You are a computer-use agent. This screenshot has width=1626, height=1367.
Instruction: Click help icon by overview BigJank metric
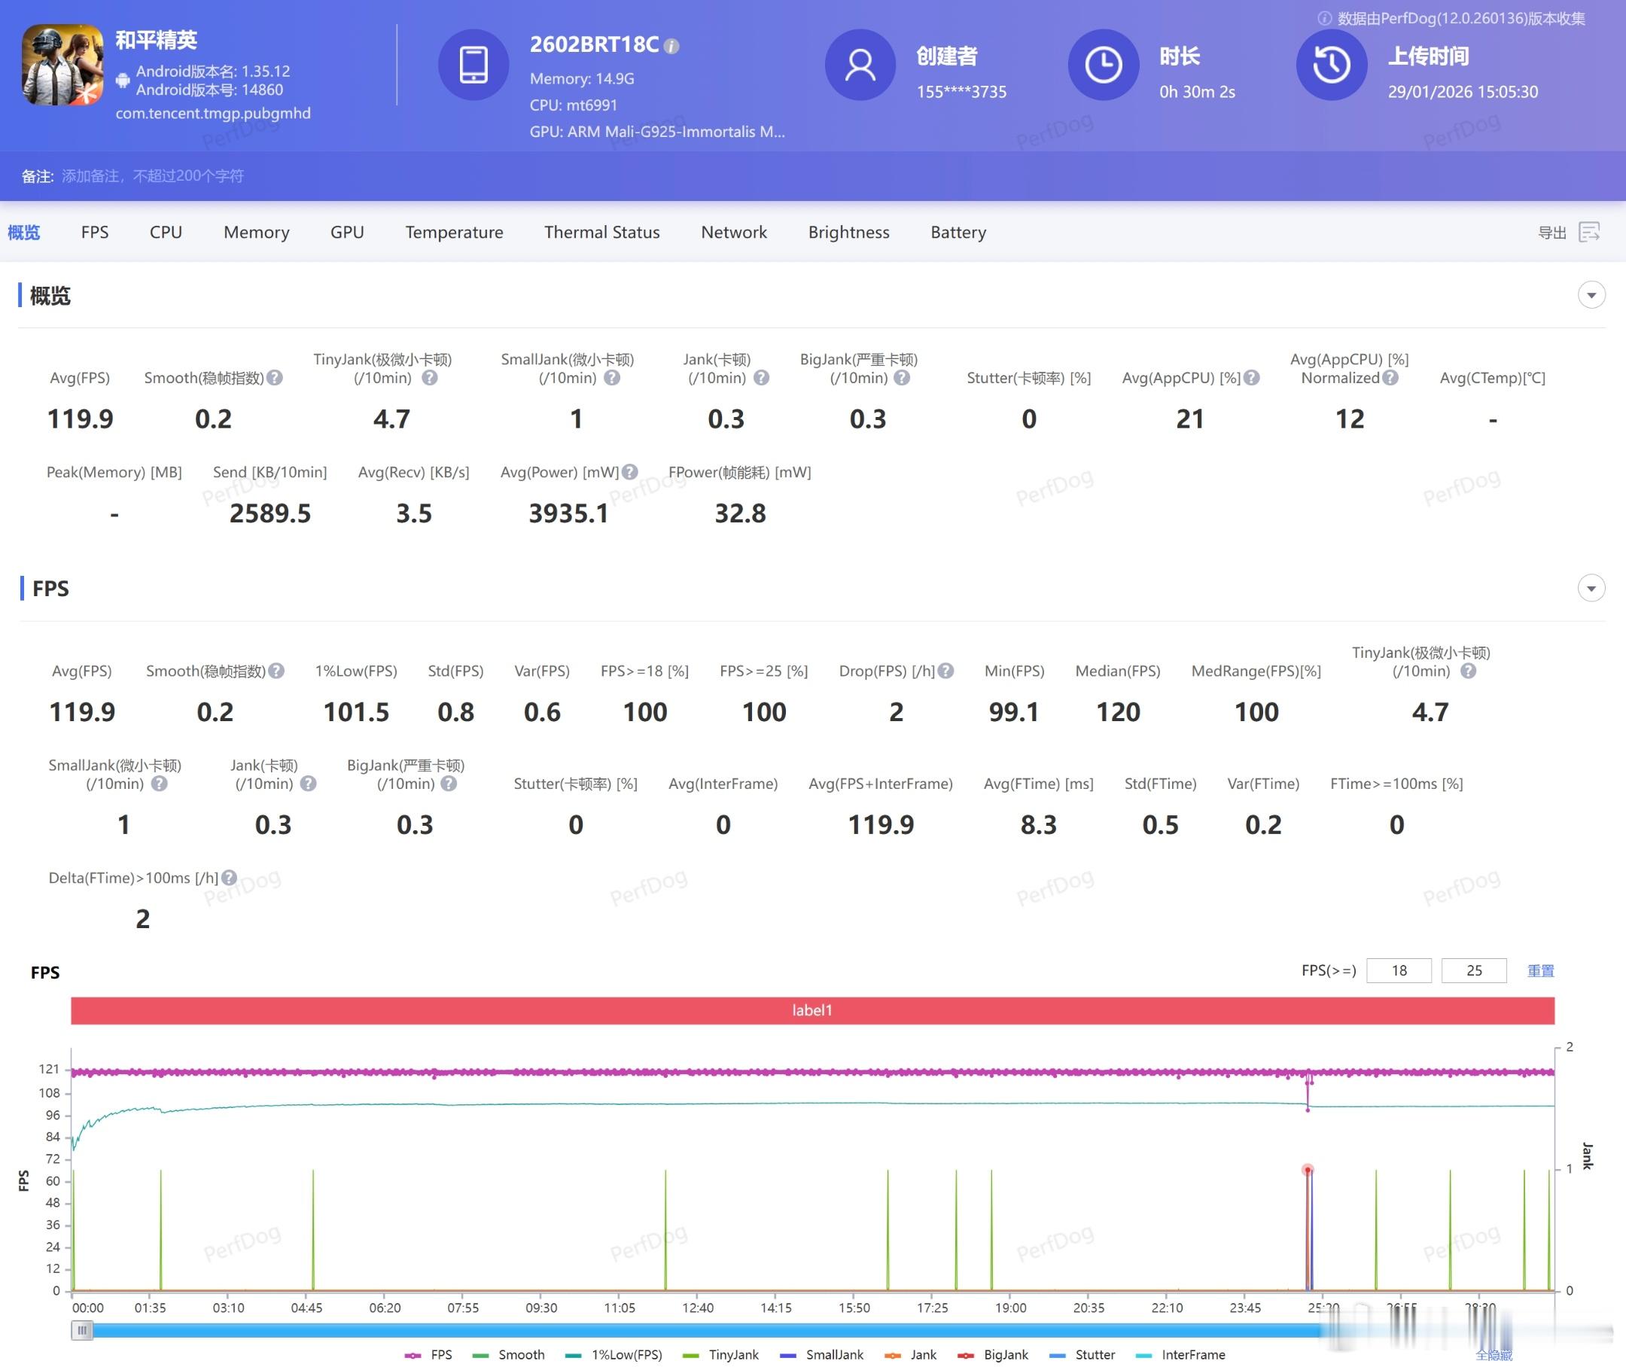[901, 378]
